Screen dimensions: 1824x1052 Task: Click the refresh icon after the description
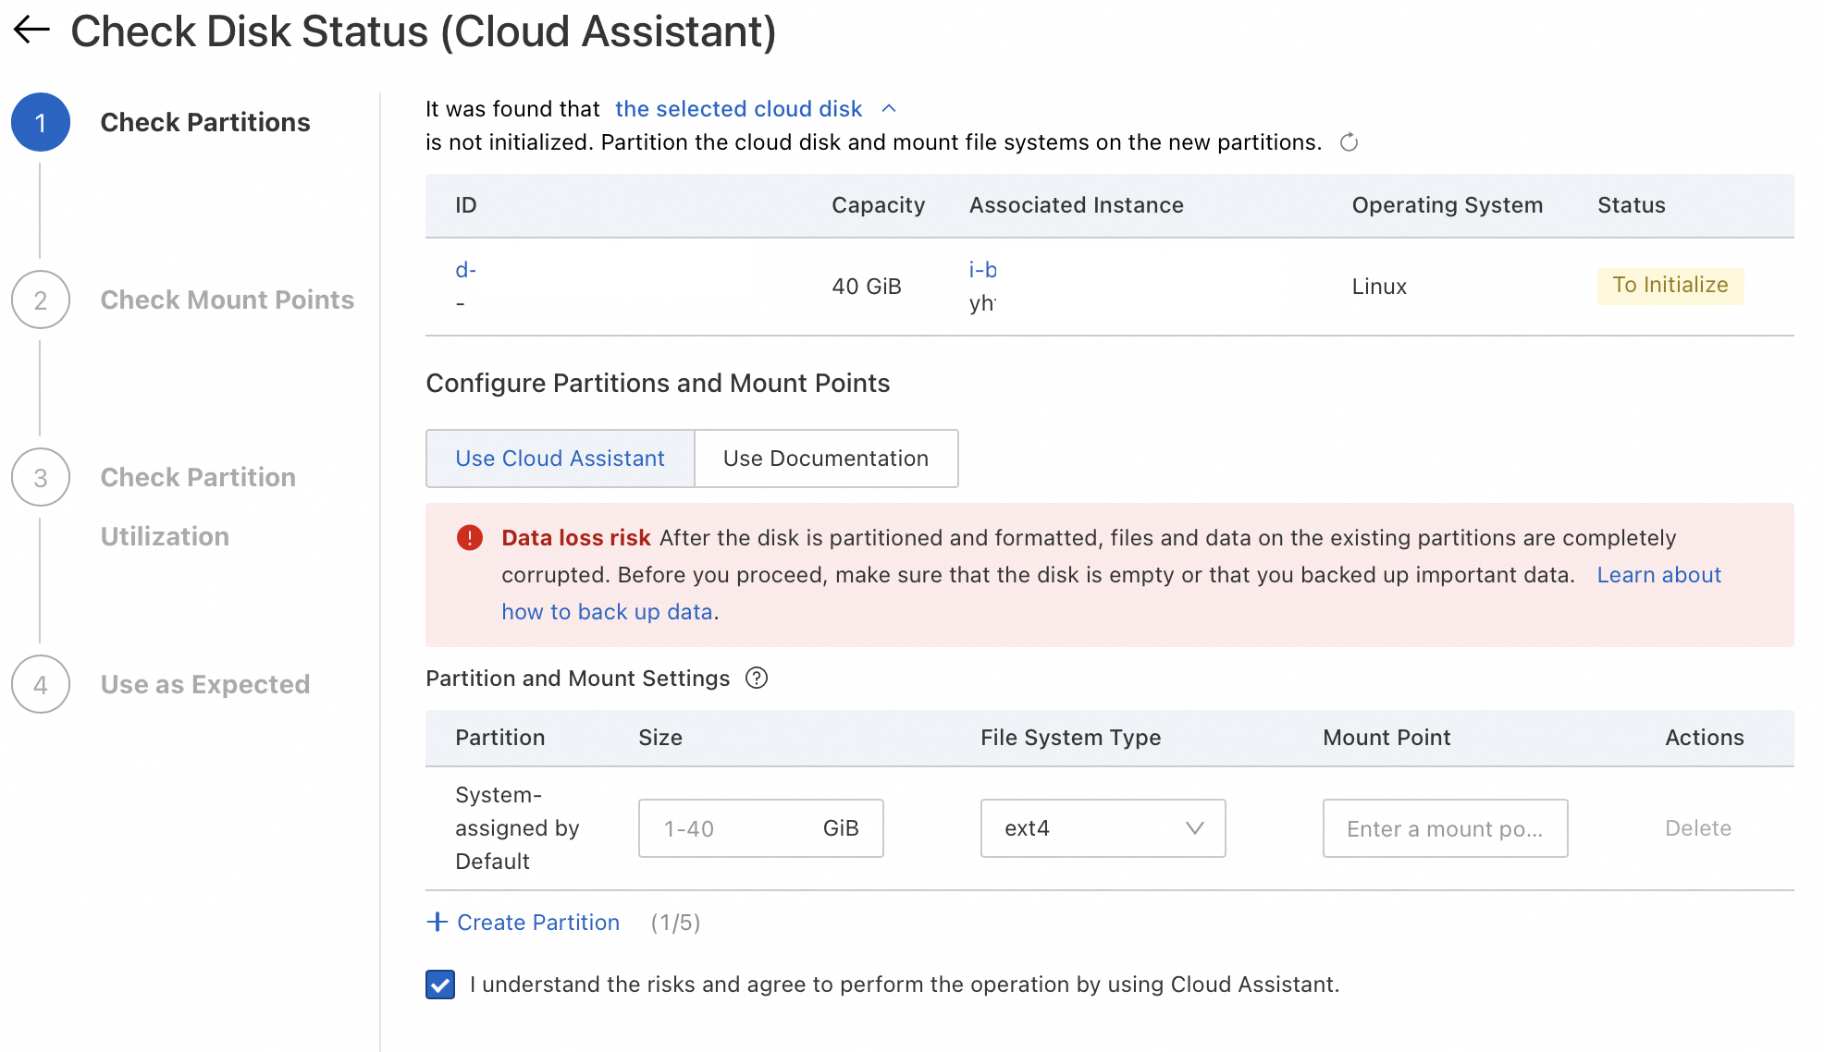coord(1349,142)
